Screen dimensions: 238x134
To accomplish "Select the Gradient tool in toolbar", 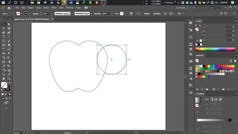I will click(9, 62).
